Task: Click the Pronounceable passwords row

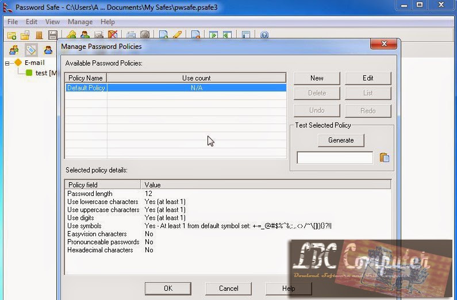Action: [227, 242]
